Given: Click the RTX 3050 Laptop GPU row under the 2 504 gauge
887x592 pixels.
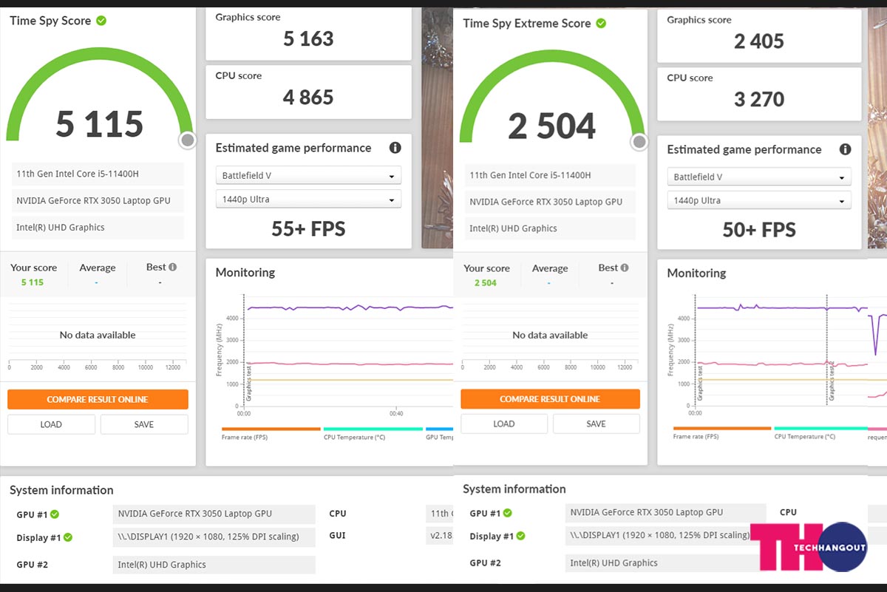Looking at the screenshot, I should tap(550, 202).
